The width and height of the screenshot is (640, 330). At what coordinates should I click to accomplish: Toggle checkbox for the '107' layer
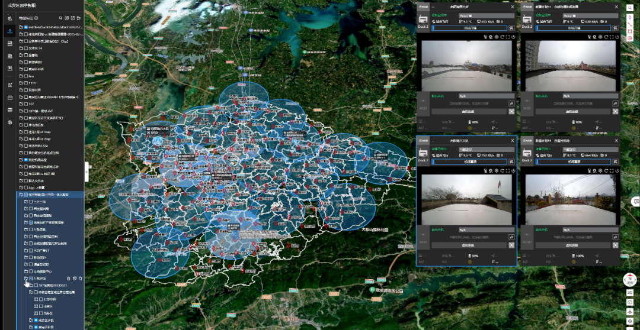tap(26, 104)
